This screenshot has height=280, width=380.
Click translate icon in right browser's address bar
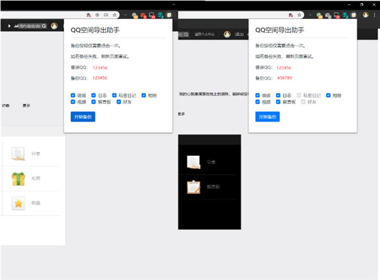[x=291, y=15]
